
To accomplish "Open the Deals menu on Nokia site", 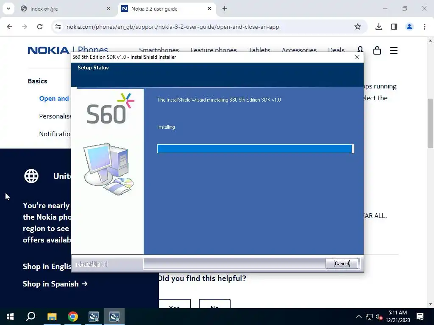I will point(336,50).
